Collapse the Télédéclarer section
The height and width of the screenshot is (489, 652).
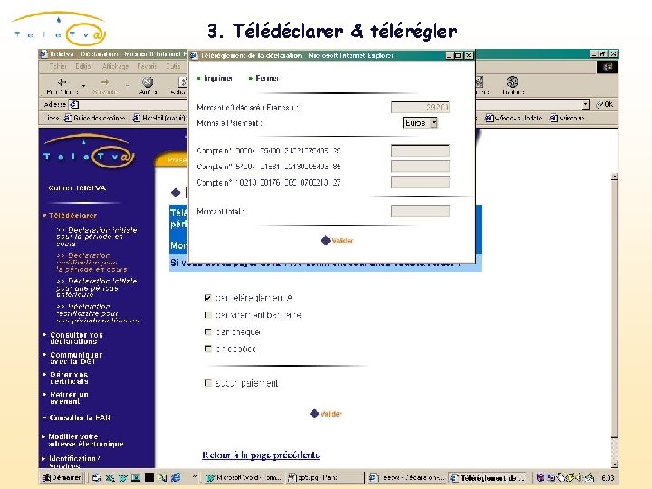point(70,216)
